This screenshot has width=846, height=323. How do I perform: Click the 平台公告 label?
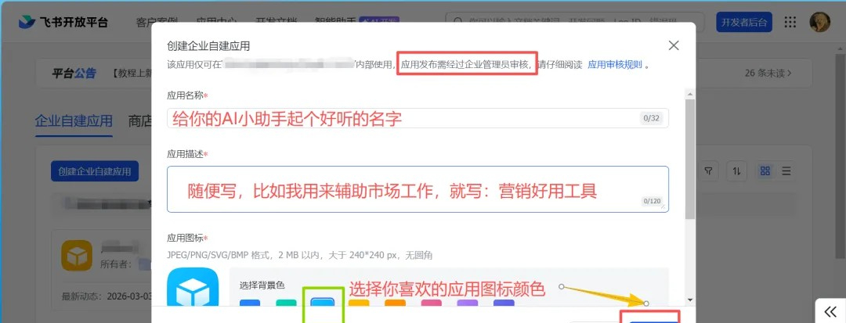(x=74, y=74)
